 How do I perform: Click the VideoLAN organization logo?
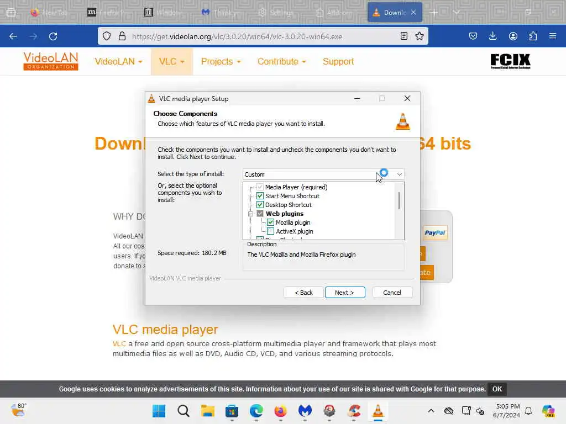(x=50, y=61)
